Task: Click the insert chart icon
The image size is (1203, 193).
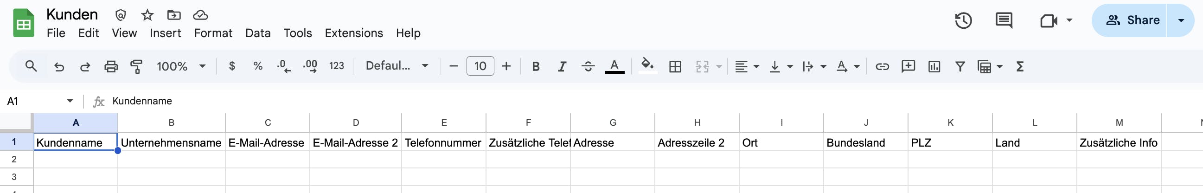Action: tap(934, 66)
